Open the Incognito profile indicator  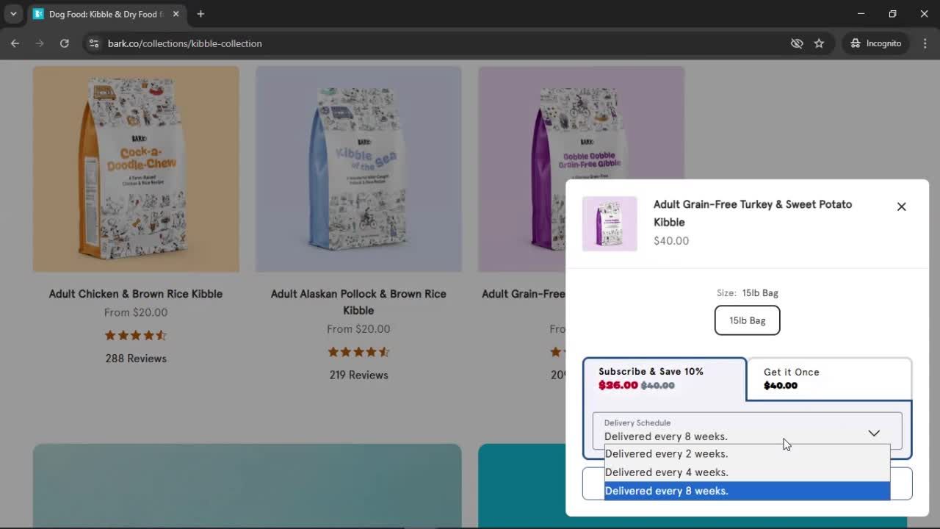[x=875, y=43]
